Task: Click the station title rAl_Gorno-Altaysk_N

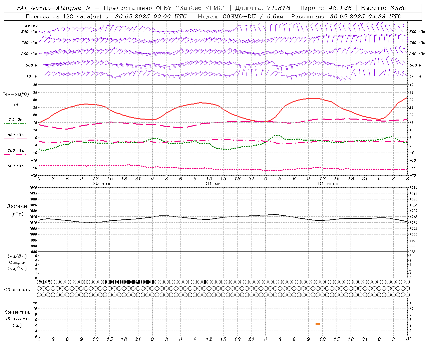Action: tap(54, 8)
